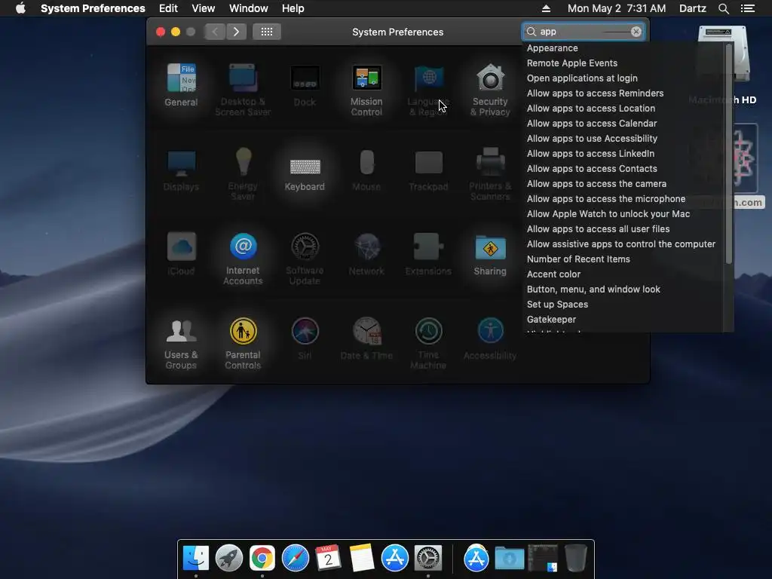Open the System Preferences application menu

tap(93, 8)
